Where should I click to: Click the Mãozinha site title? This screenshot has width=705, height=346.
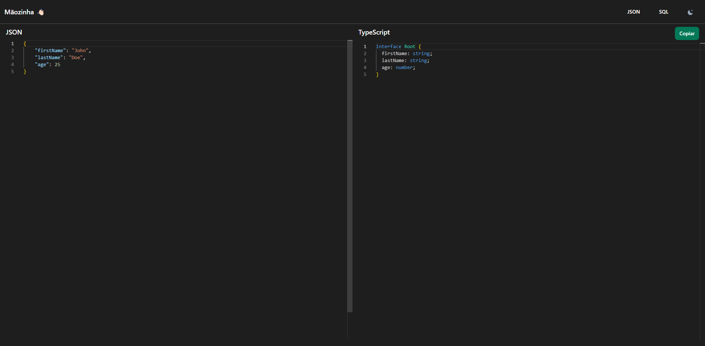(19, 12)
